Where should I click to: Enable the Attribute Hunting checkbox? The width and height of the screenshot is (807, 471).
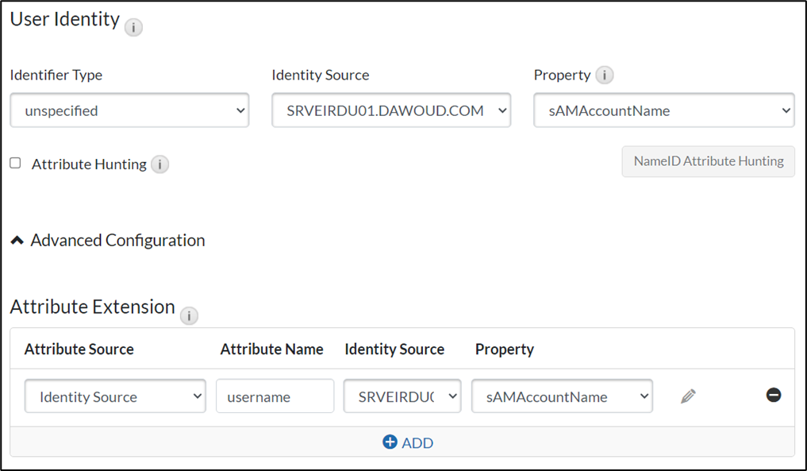tap(15, 163)
